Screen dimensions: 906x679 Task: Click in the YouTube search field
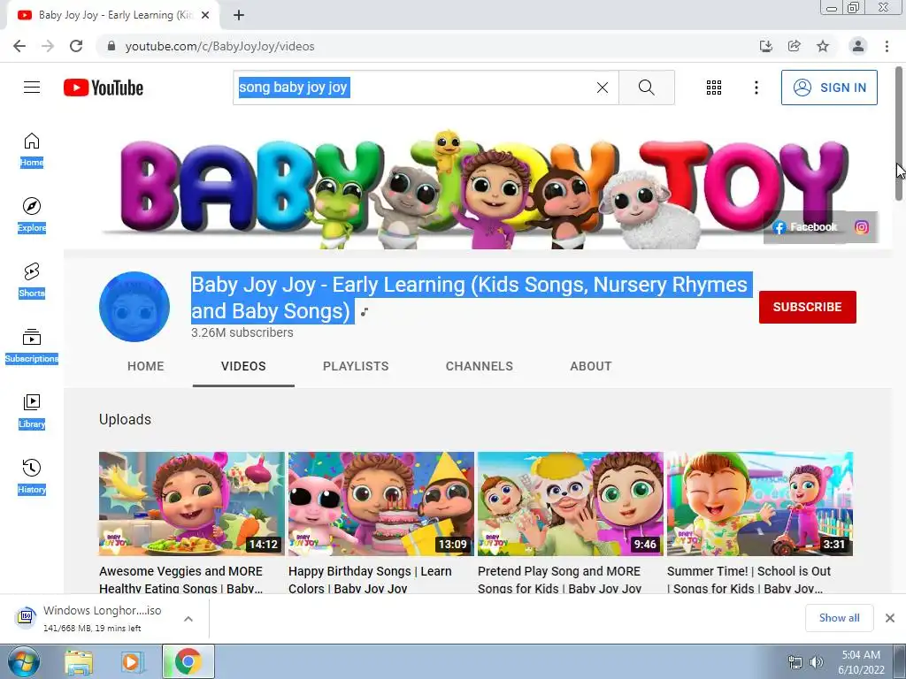[426, 88]
